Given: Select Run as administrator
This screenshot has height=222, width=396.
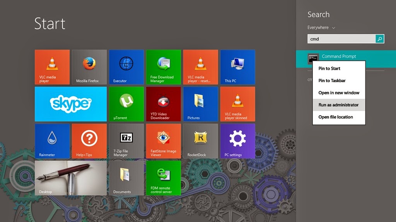Looking at the screenshot, I should 339,105.
